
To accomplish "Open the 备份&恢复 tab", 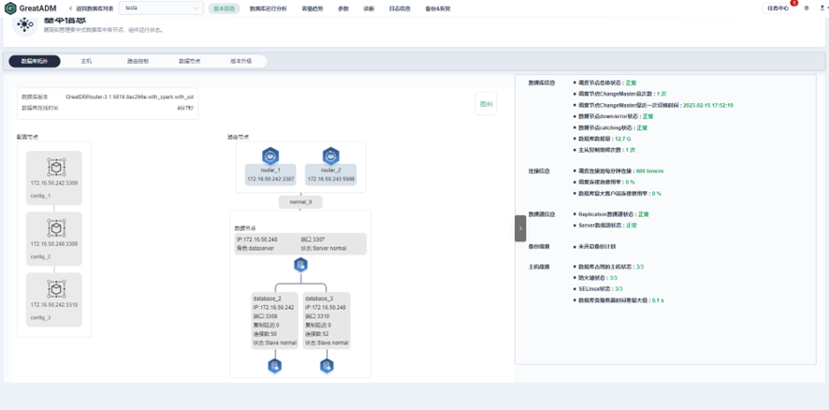I will coord(438,8).
